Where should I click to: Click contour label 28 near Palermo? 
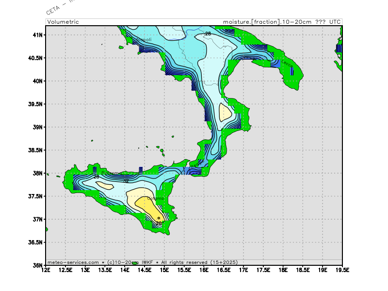(x=96, y=177)
